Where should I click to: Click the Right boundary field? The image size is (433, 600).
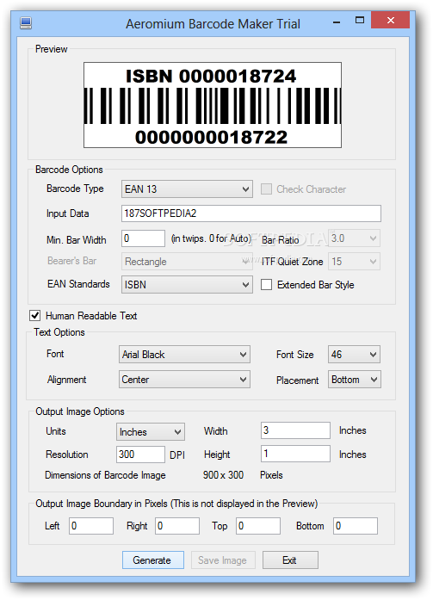pos(177,526)
